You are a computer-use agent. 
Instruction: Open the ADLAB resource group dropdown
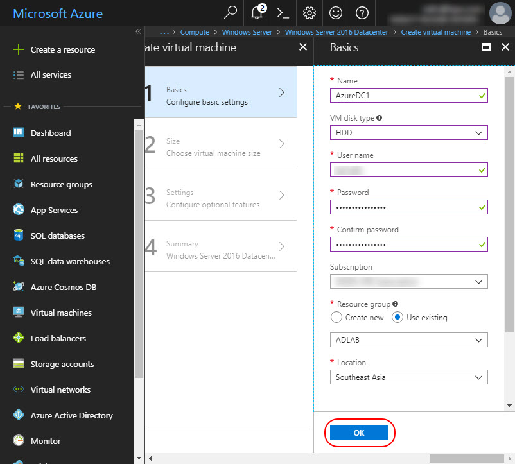408,340
